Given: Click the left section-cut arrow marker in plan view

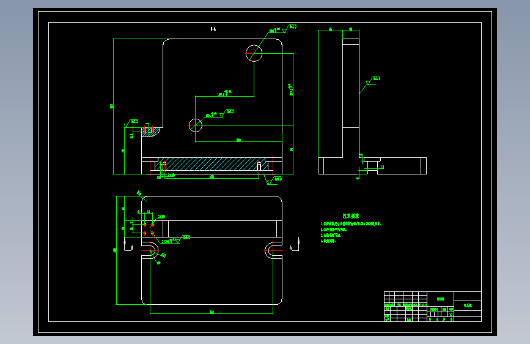Looking at the screenshot, I should click(128, 244).
